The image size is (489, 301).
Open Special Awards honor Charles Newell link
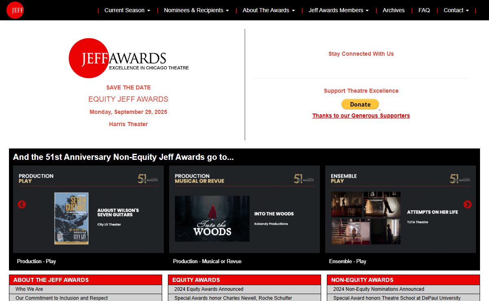[x=233, y=298]
